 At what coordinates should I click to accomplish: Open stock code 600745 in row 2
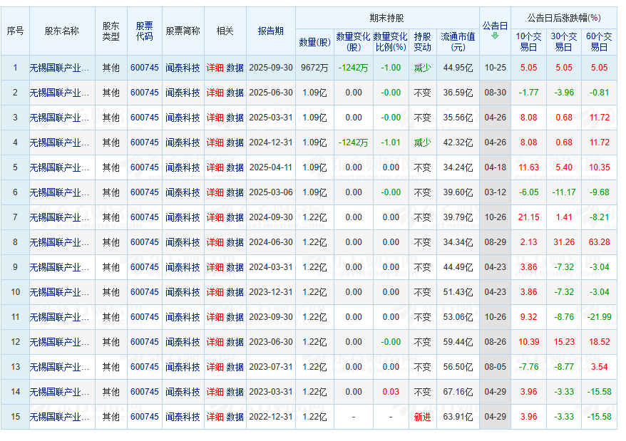click(145, 93)
